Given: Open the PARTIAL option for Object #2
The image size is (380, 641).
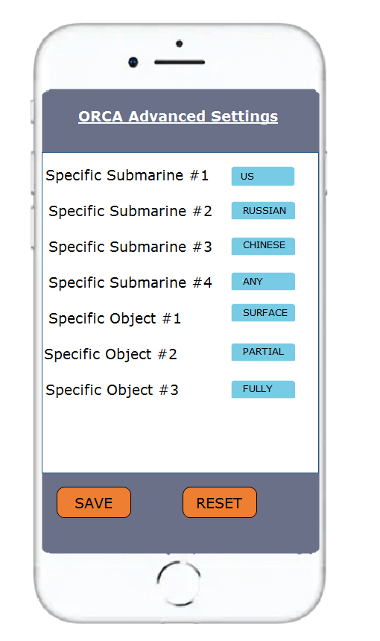Looking at the screenshot, I should (x=263, y=352).
